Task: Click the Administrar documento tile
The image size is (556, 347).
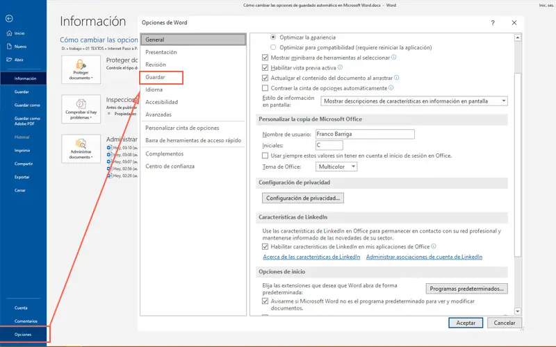Action: click(81, 149)
